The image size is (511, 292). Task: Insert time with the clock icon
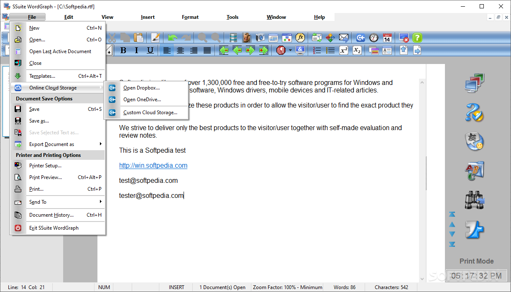(374, 38)
